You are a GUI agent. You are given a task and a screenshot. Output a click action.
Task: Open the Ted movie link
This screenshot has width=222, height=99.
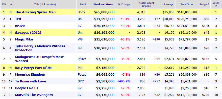[x=18, y=19]
